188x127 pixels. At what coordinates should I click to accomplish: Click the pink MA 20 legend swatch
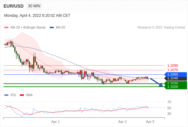[6, 28]
